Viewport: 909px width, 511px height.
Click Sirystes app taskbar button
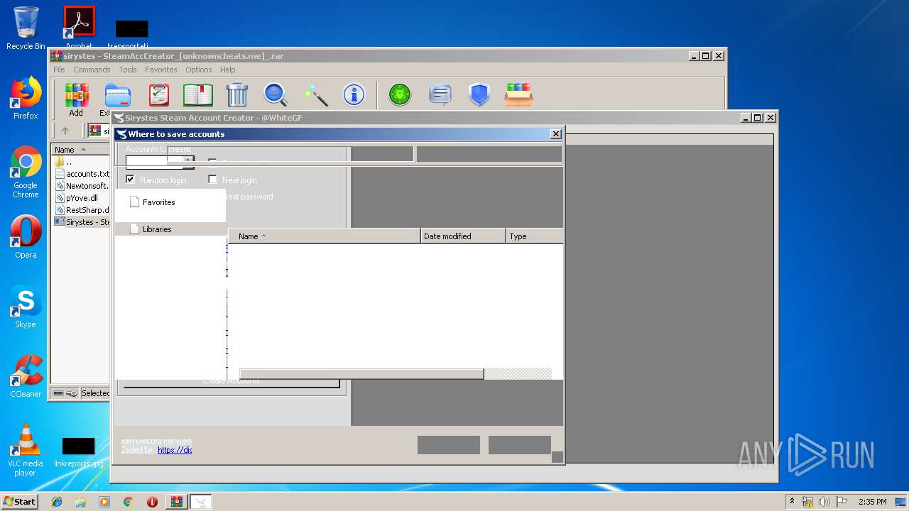(x=200, y=502)
